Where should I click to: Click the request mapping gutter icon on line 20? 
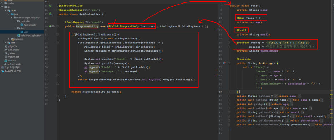[x=50, y=26]
